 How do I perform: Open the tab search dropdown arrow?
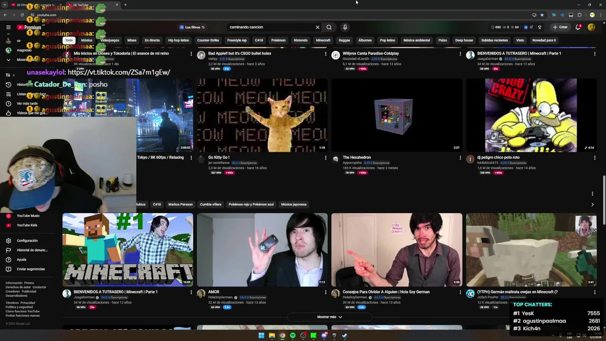click(4, 5)
